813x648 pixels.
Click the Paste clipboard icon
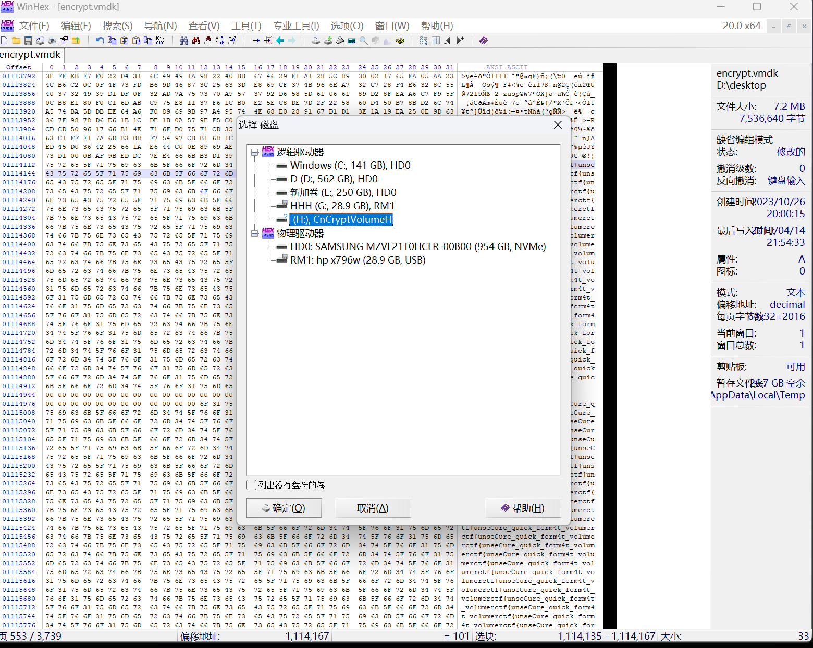pos(137,40)
